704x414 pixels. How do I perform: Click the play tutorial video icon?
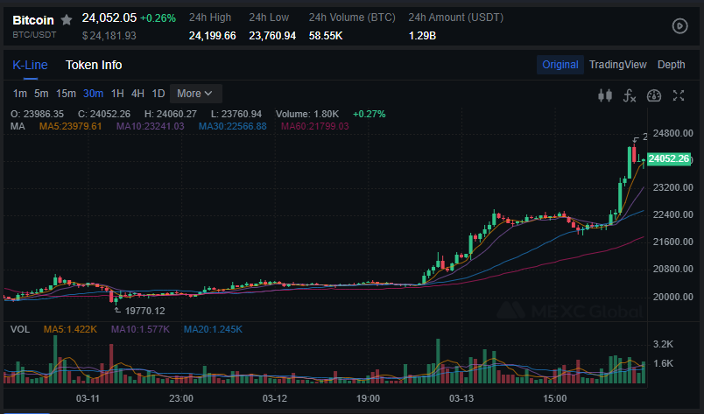click(x=679, y=25)
